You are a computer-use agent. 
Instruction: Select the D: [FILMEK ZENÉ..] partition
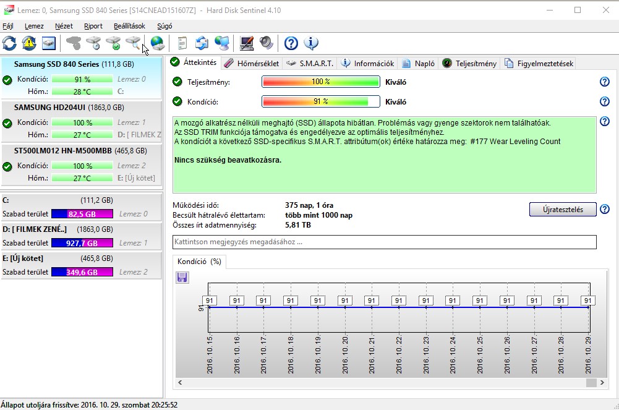click(82, 236)
